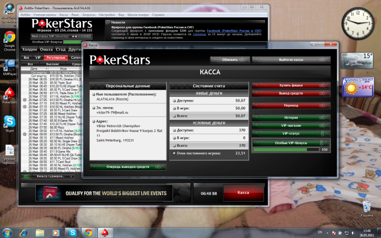Expand the Фильтр турниров dropdown

52,177
